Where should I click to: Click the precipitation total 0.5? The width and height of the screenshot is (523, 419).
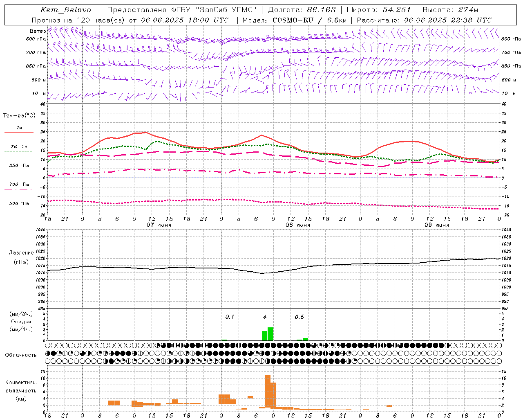point(299,317)
